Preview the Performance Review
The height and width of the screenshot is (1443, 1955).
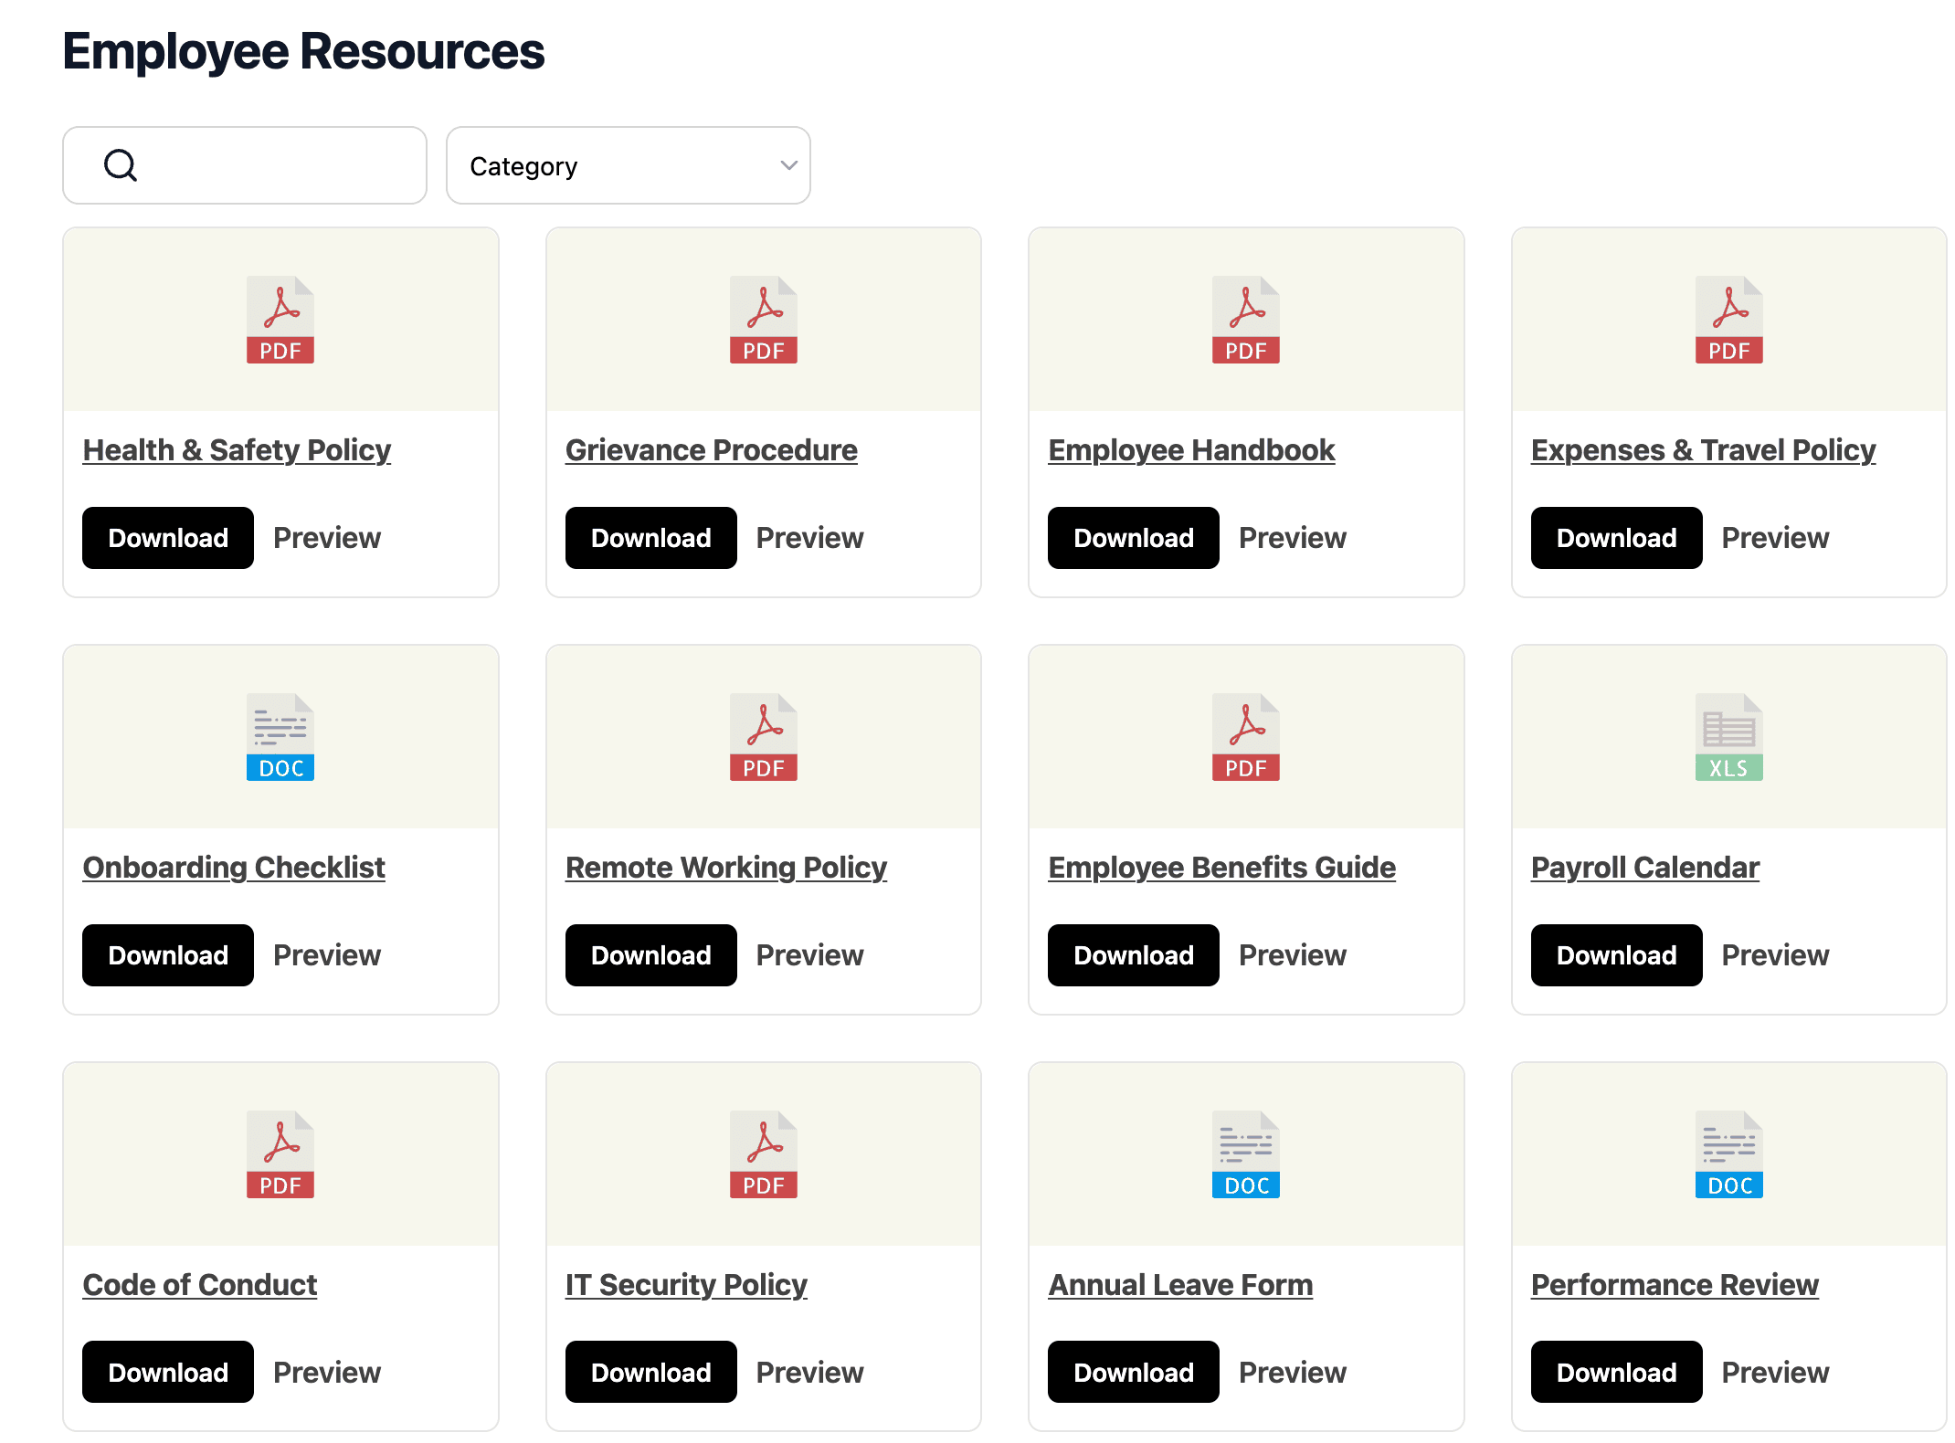(1776, 1372)
